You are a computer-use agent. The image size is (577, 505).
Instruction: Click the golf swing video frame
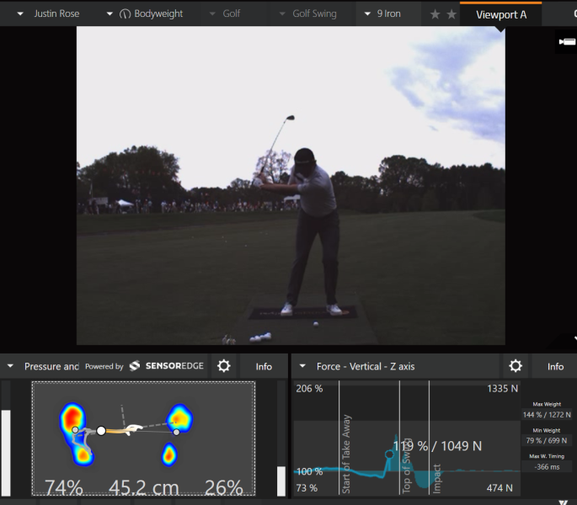coord(291,185)
